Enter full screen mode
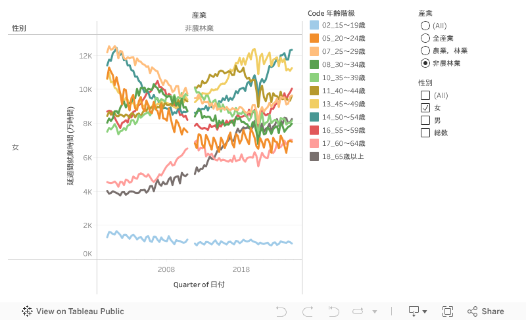 (448, 311)
